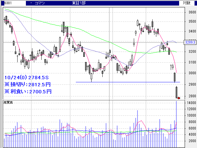
Task: Click the black horizontal support line near 2900
Action: (123, 82)
